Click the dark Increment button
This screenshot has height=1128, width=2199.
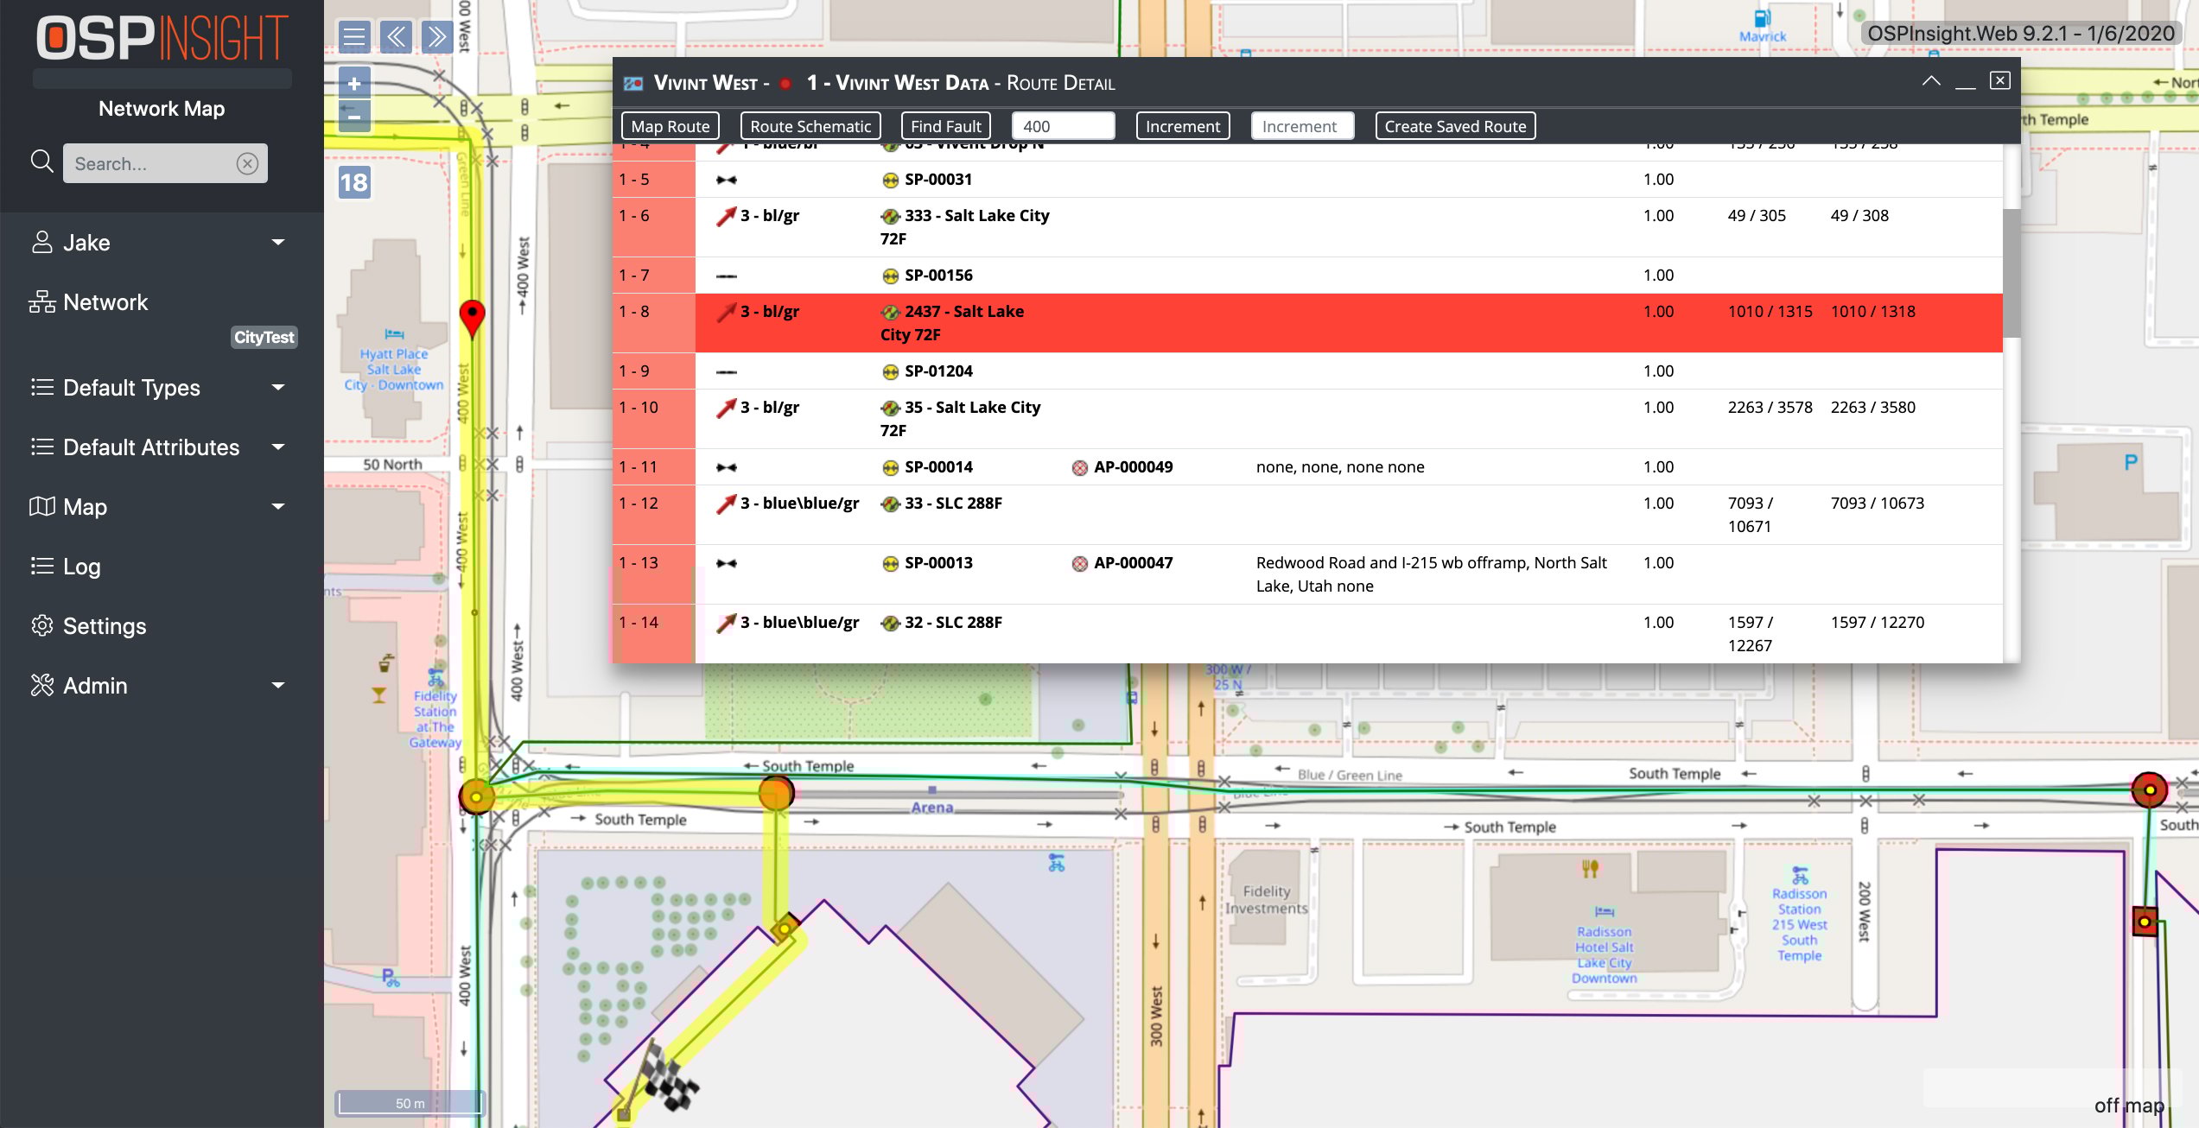coord(1182,126)
